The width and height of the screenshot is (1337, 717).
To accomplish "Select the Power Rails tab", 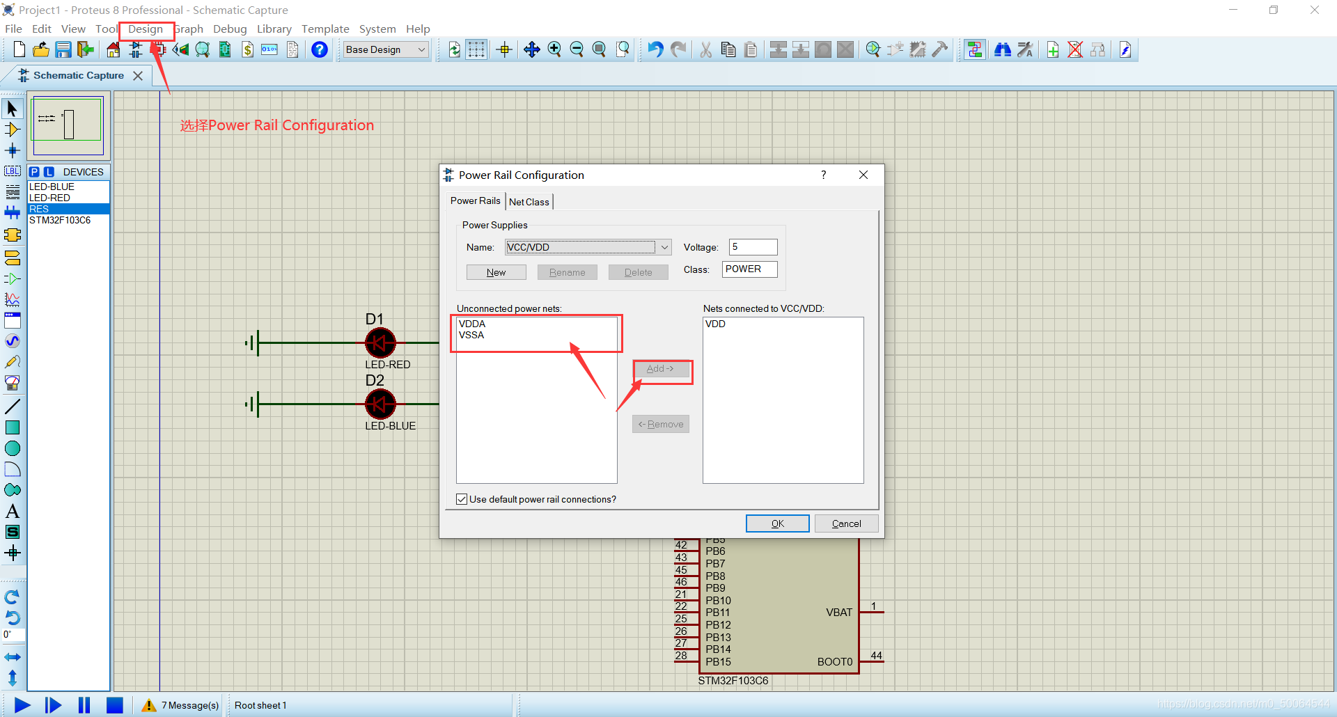I will pos(476,200).
